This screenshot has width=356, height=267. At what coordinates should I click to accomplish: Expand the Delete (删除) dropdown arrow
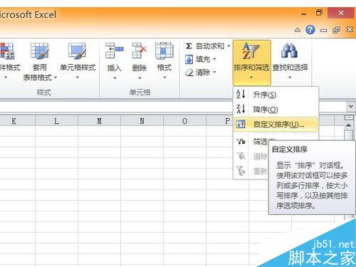pos(140,78)
